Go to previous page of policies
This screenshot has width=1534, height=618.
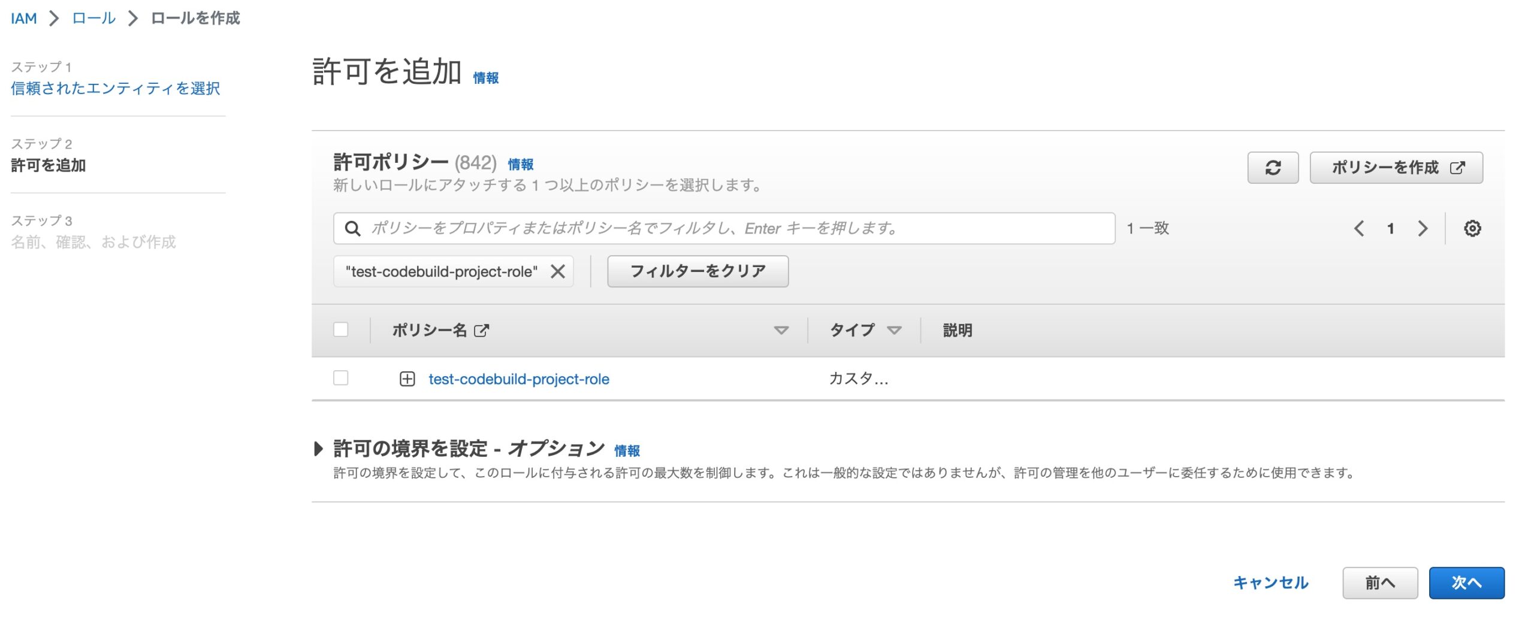1359,228
